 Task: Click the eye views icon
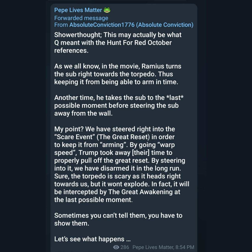click(116, 247)
